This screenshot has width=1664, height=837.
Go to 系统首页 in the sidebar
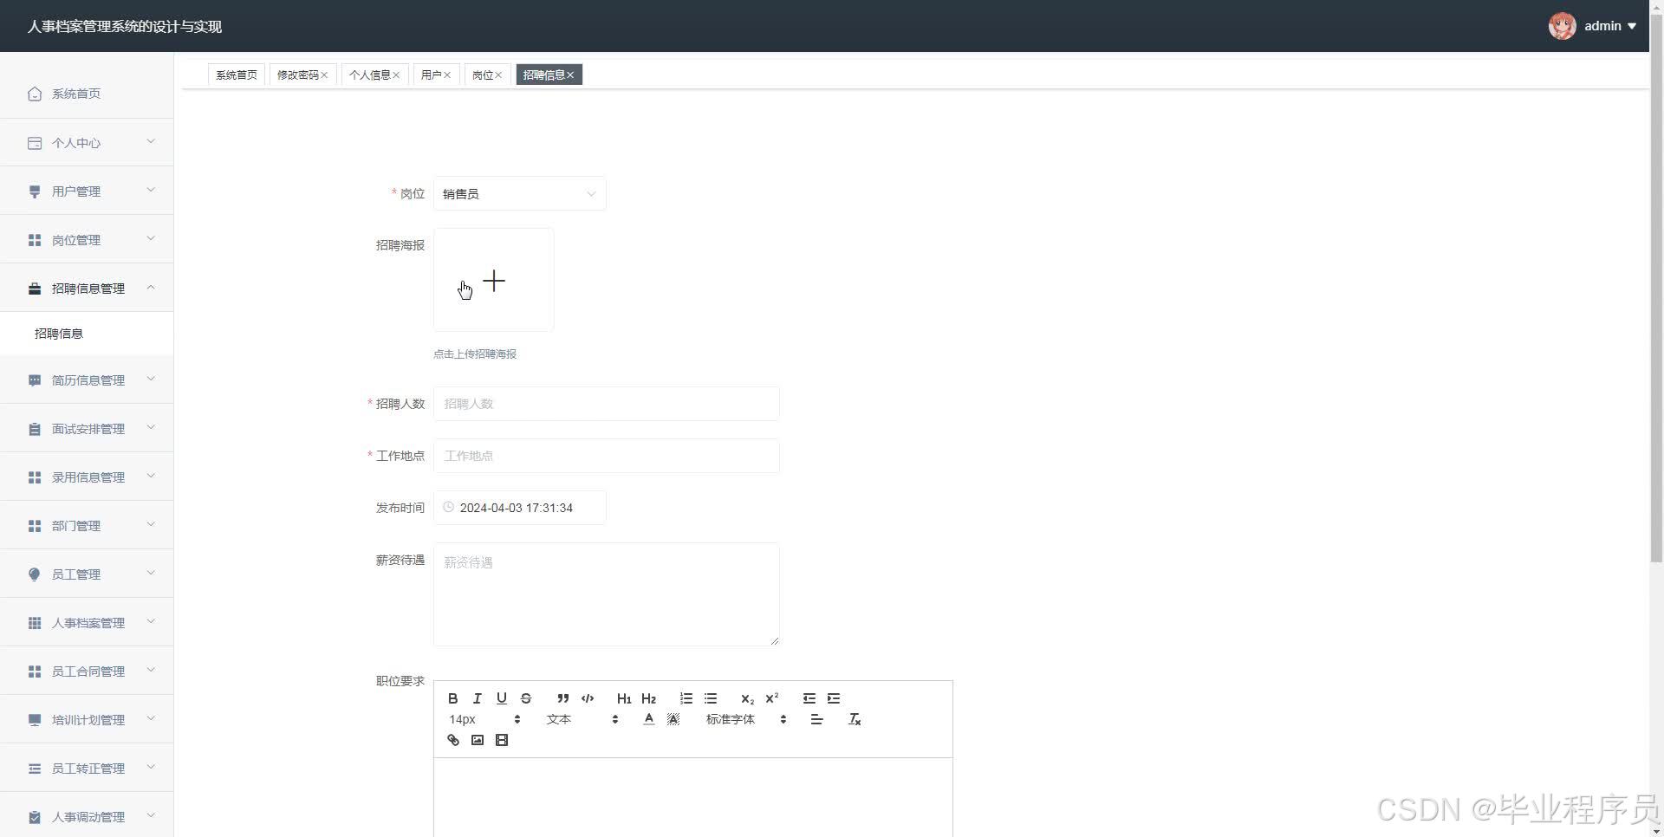coord(87,94)
